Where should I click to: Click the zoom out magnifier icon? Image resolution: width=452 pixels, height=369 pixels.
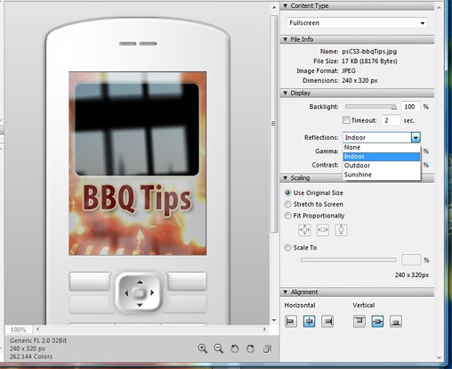pyautogui.click(x=219, y=348)
